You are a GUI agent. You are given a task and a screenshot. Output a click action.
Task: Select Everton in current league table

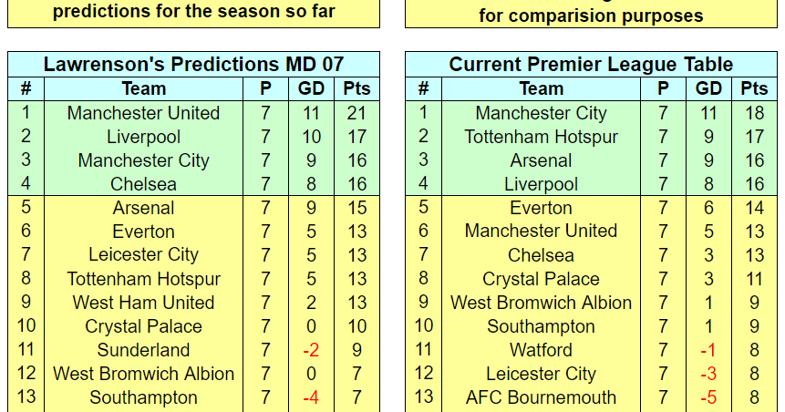point(542,208)
